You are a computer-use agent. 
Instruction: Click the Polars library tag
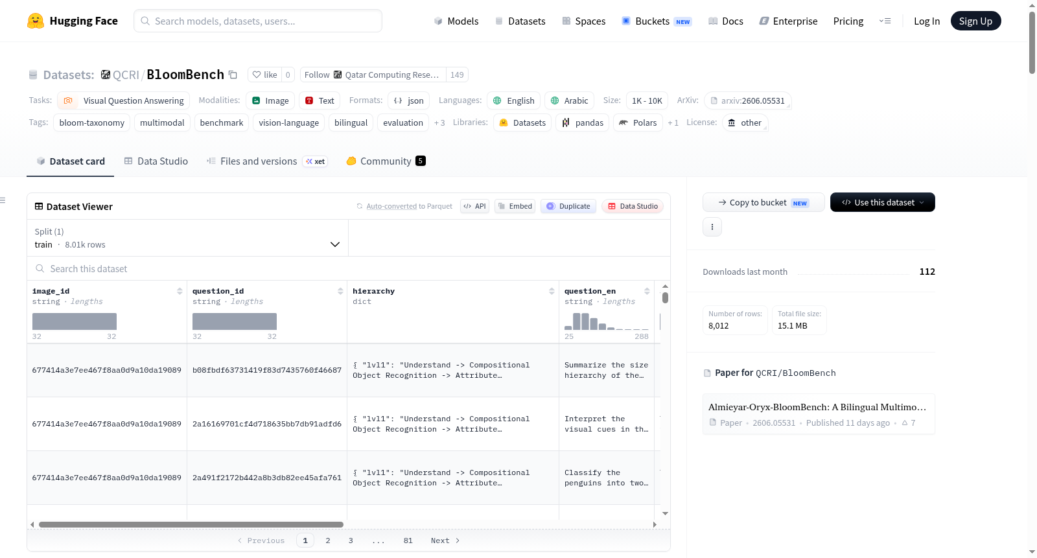pyautogui.click(x=638, y=122)
